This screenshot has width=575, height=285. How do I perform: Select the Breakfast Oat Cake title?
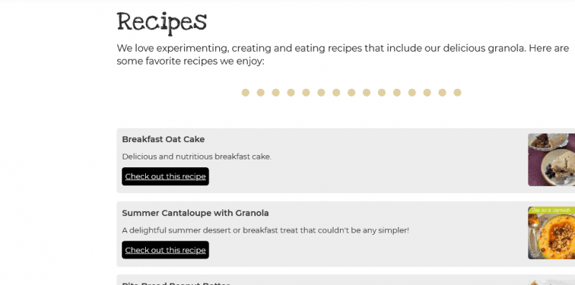[x=163, y=139]
